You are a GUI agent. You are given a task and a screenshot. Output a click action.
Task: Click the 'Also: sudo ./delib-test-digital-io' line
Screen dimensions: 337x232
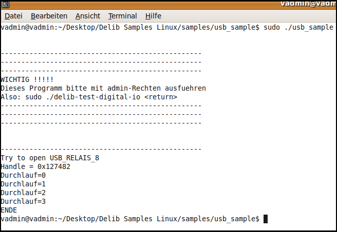click(89, 97)
